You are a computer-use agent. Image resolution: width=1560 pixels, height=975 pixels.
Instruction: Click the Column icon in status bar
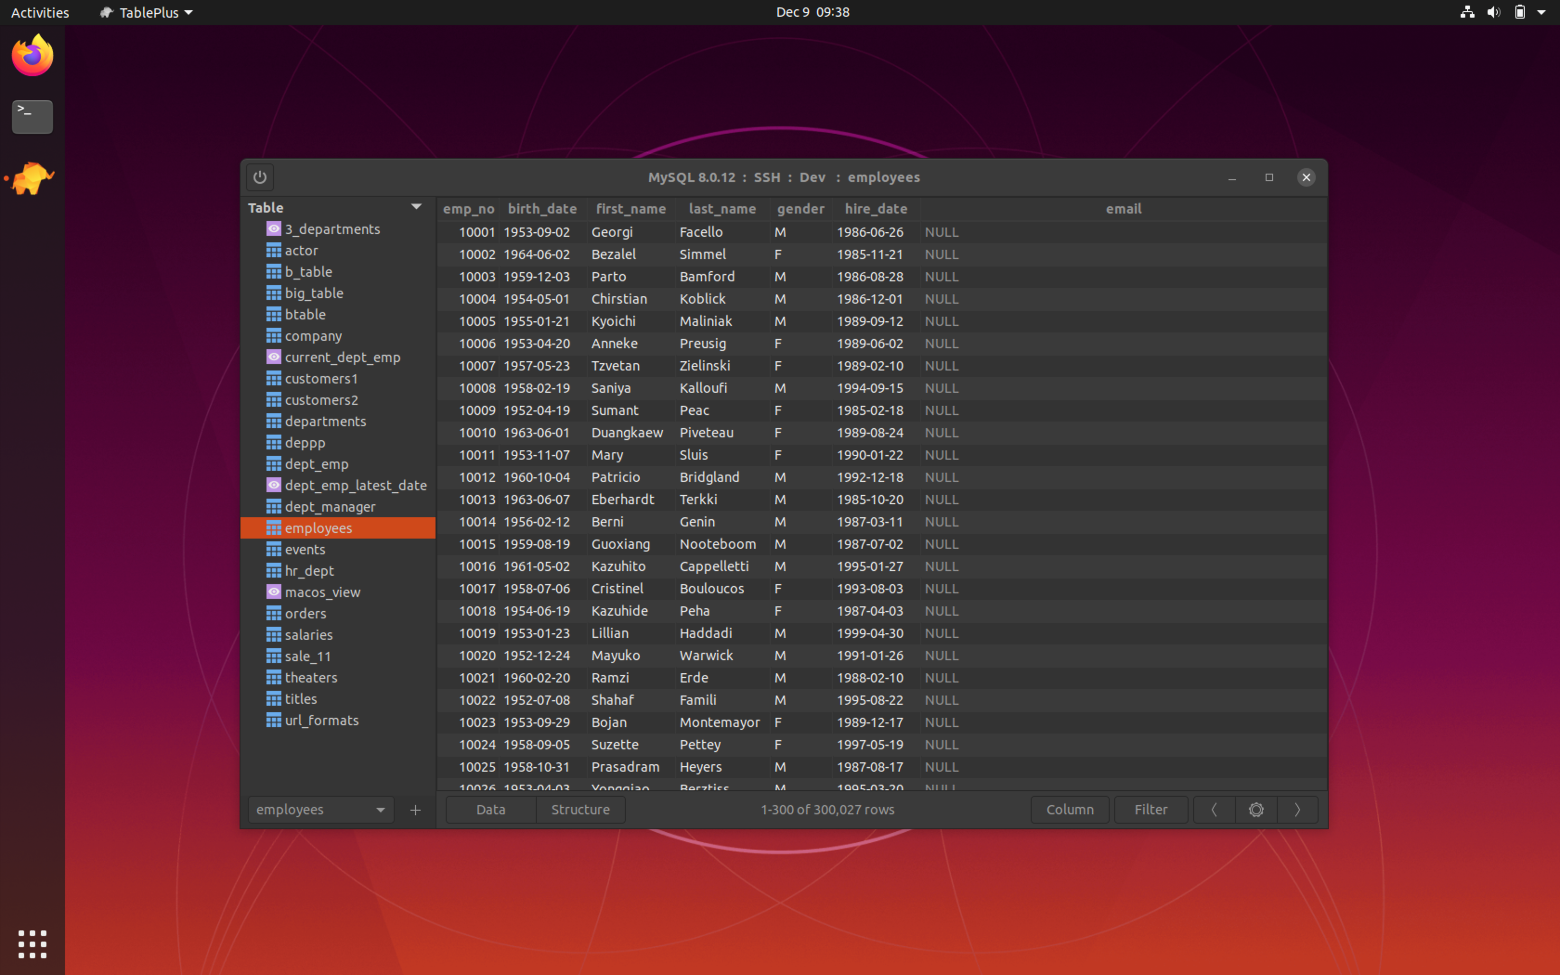pyautogui.click(x=1067, y=809)
